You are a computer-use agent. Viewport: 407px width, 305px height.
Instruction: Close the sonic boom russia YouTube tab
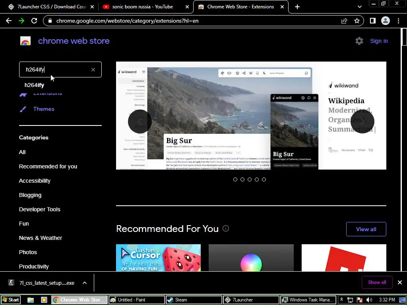click(187, 7)
